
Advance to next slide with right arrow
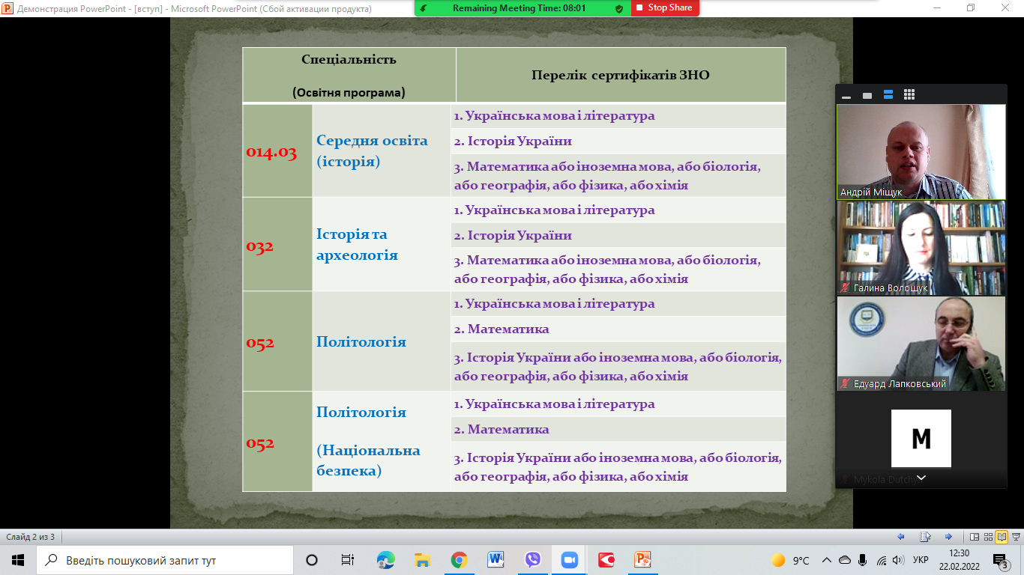(948, 537)
